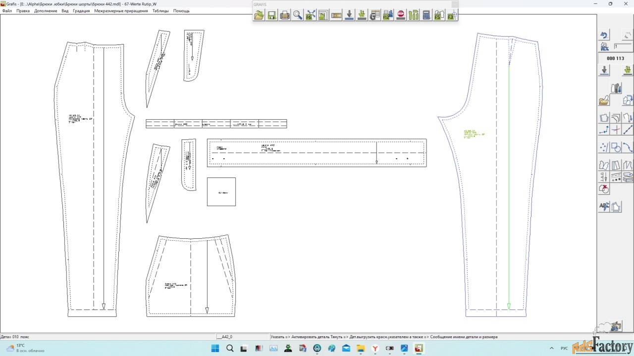This screenshot has height=356, width=634.
Task: Click the F12 toolbar icon
Action: pos(388,15)
